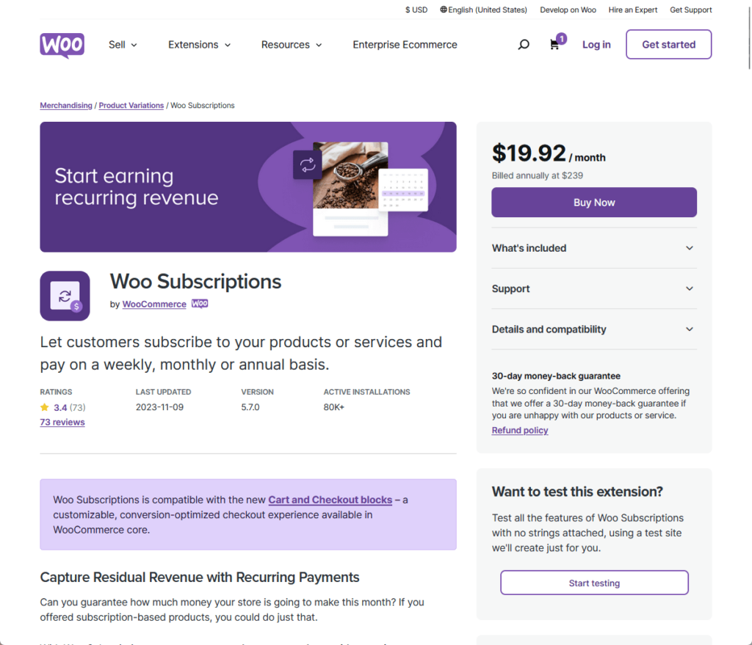Open Hire an Expert link
Screen dimensions: 752x645
(632, 10)
